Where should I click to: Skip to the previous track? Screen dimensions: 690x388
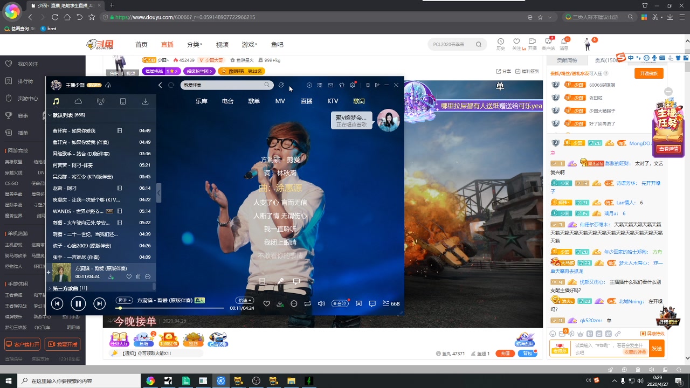point(57,304)
